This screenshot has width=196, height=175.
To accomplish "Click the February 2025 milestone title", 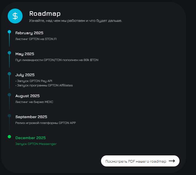I will point(29,33).
